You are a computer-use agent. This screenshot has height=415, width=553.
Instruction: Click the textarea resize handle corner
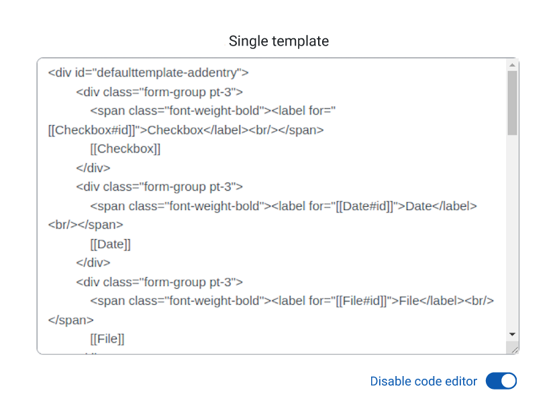(515, 350)
